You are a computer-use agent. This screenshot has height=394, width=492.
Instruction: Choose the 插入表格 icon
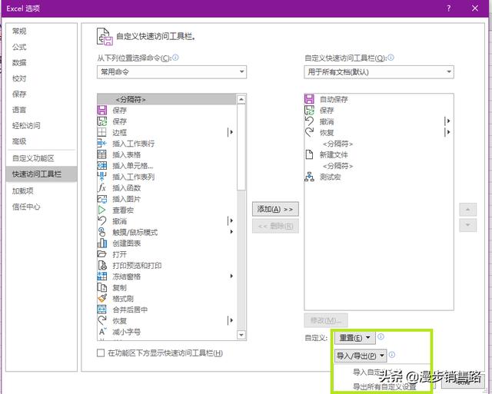point(102,154)
